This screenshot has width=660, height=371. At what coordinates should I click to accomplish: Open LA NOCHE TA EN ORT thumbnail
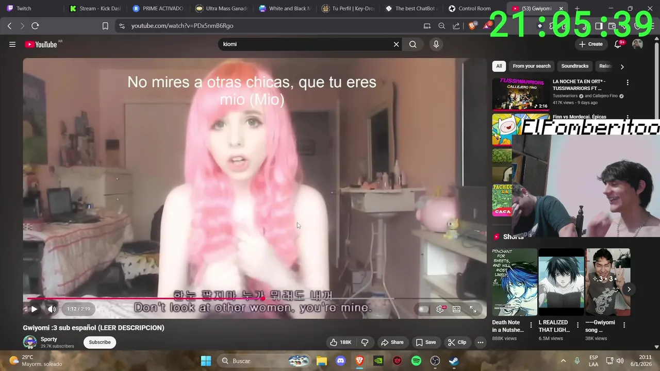coord(520,94)
